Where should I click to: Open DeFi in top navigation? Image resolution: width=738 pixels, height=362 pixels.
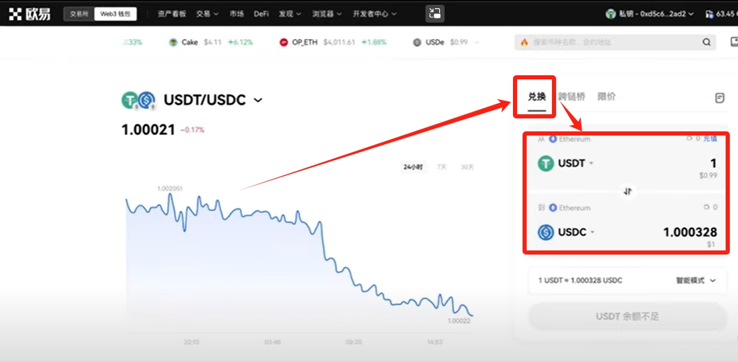pos(261,14)
